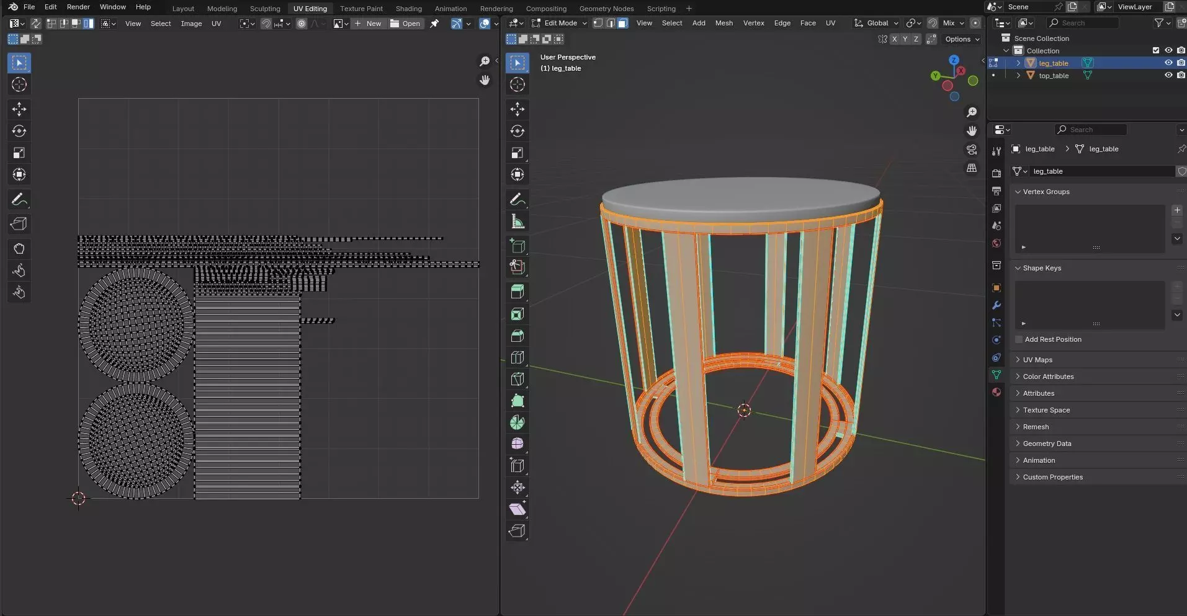Switch to the Texture Paint workspace tab
Screen dimensions: 1187x616
tap(361, 9)
